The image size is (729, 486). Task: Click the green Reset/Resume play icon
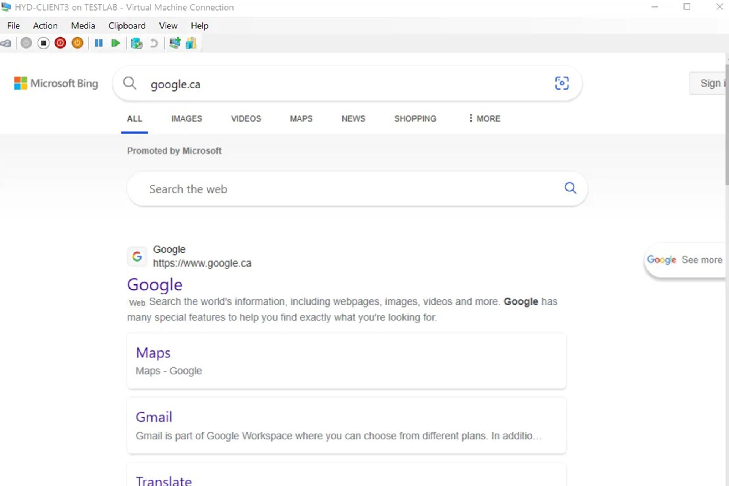tap(115, 43)
